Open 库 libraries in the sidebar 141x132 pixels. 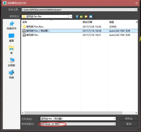tap(11, 50)
